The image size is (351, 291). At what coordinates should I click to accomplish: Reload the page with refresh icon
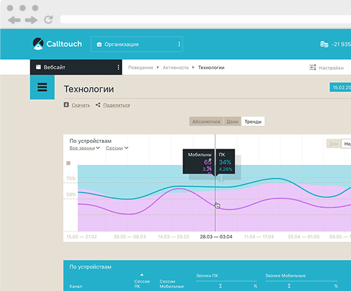click(x=48, y=20)
